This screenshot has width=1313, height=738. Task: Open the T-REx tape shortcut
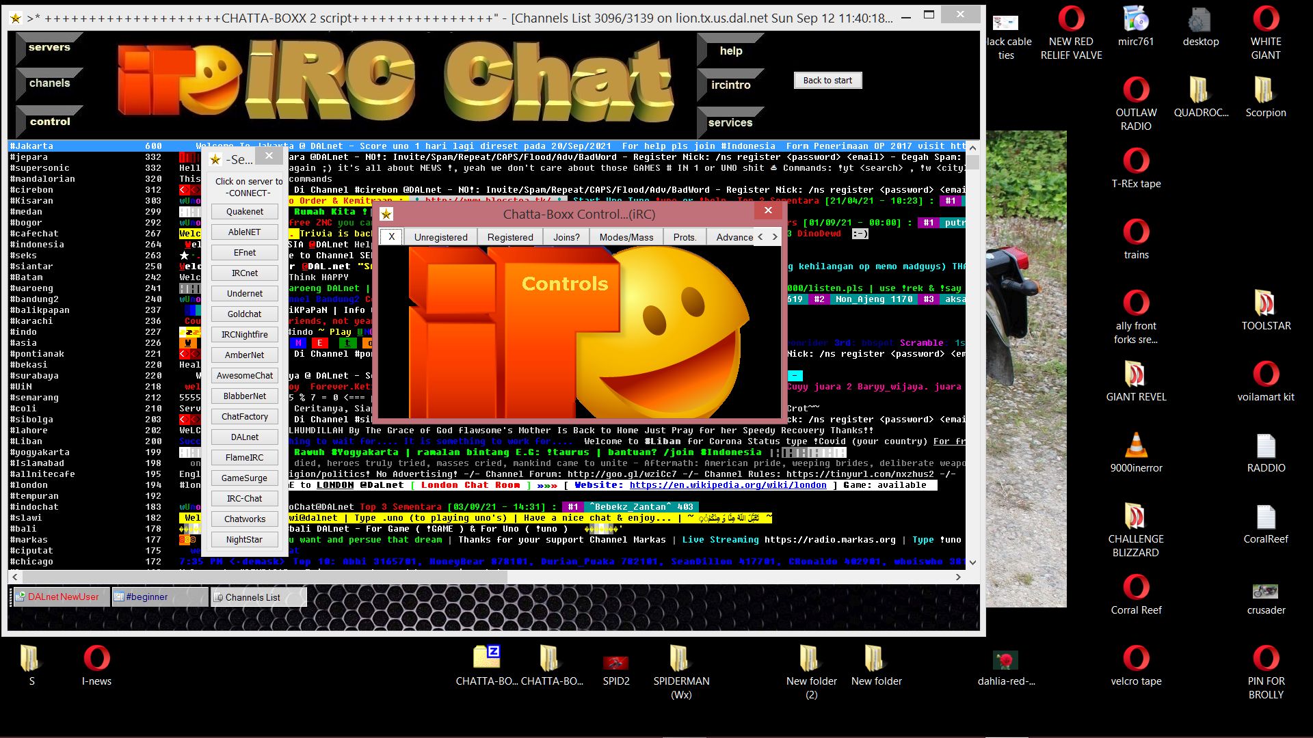click(x=1136, y=169)
